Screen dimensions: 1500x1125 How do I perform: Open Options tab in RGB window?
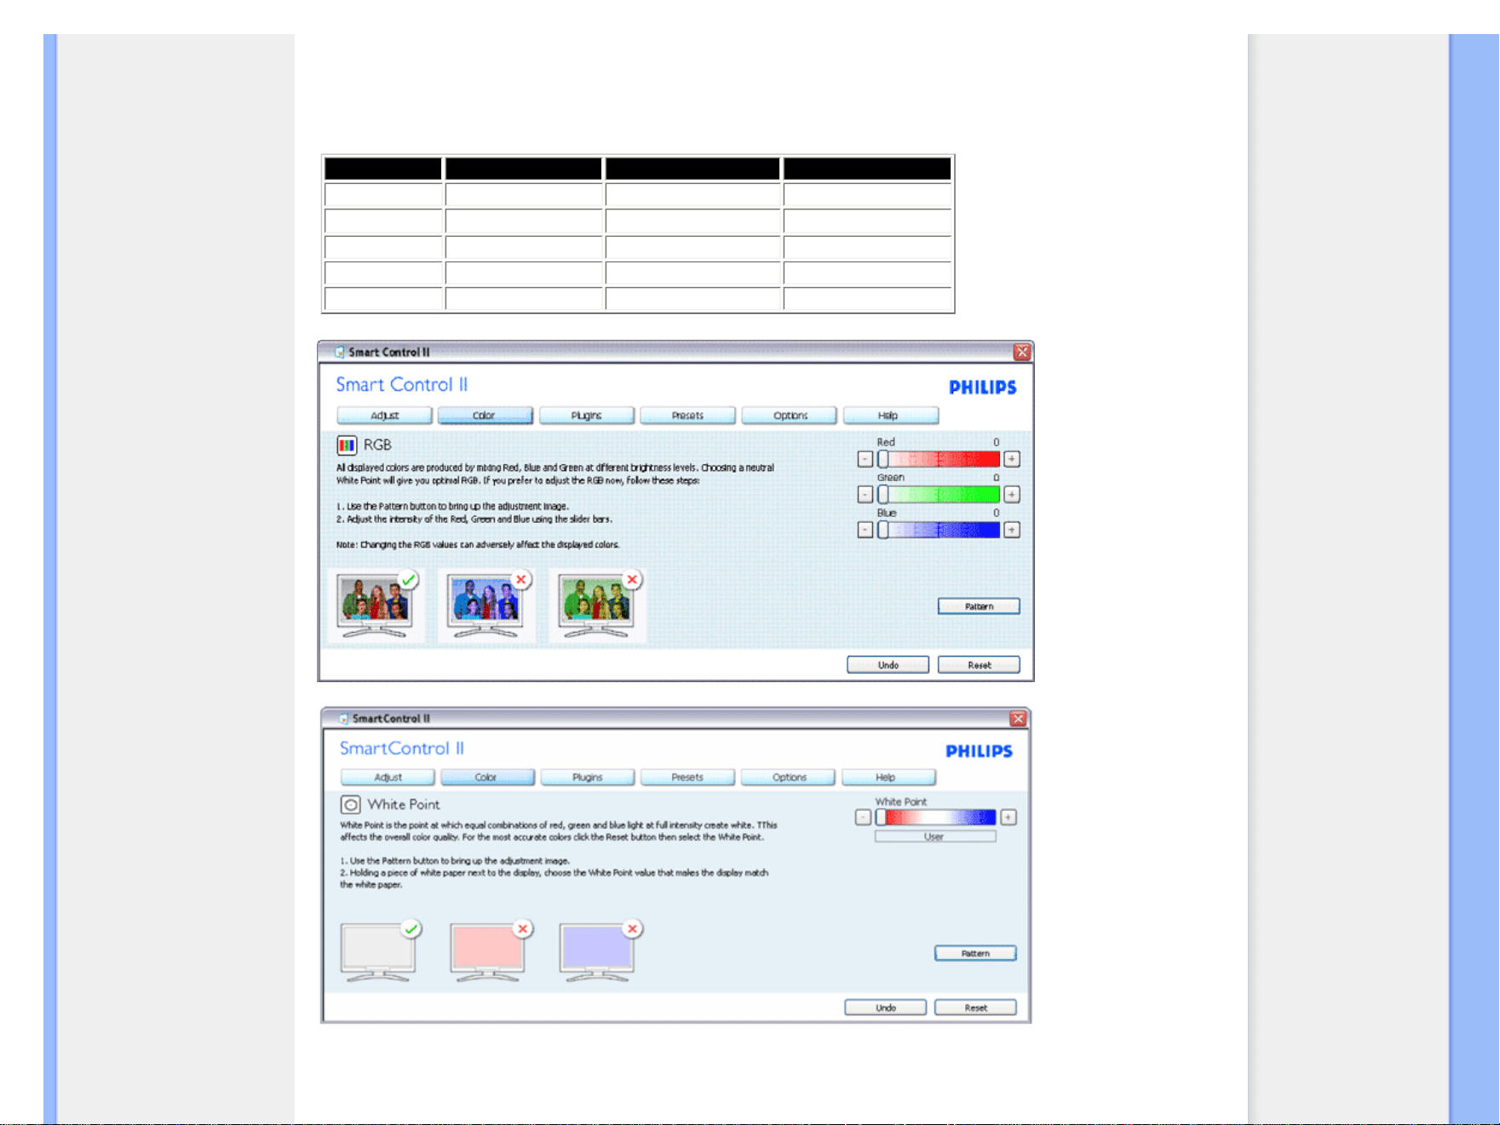point(790,416)
